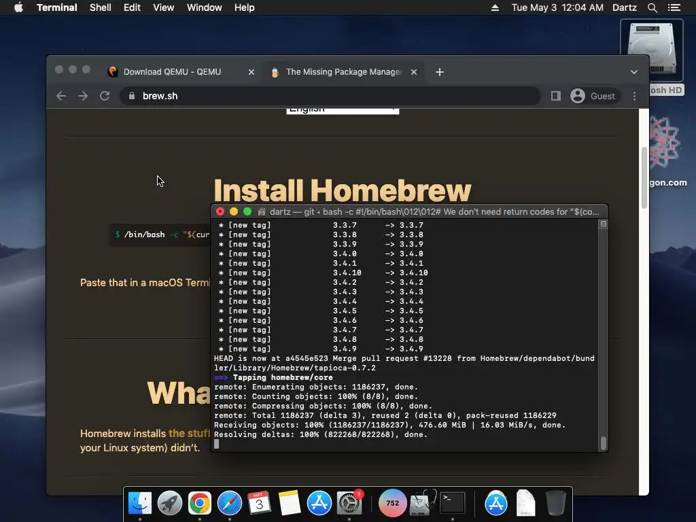The height and width of the screenshot is (522, 696).
Task: Click the Terminal window scrollbar thumb
Action: pos(604,443)
